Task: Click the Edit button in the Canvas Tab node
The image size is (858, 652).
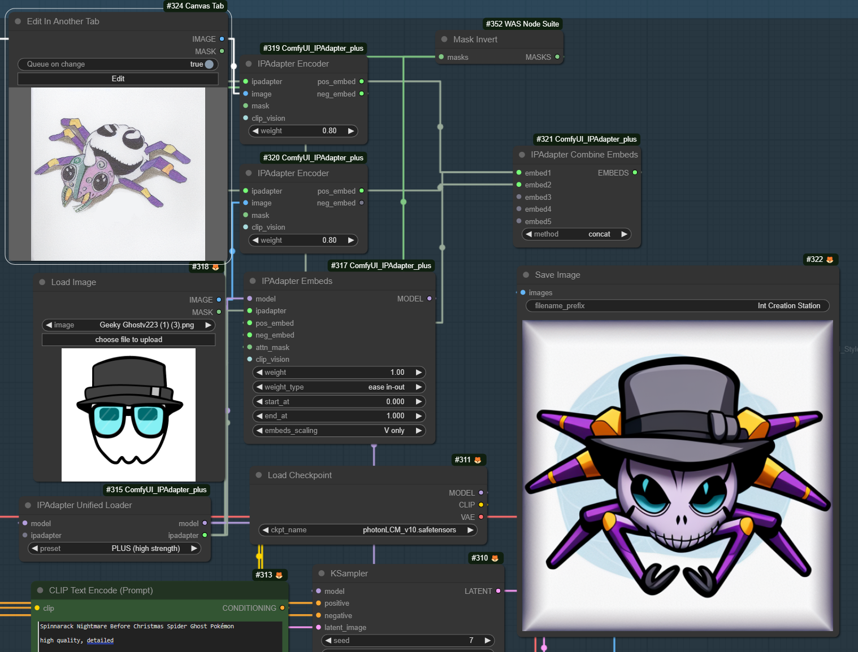Action: click(x=118, y=79)
